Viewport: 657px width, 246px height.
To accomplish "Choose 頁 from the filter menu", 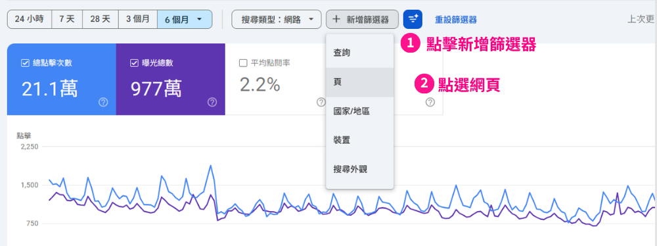I will point(359,82).
